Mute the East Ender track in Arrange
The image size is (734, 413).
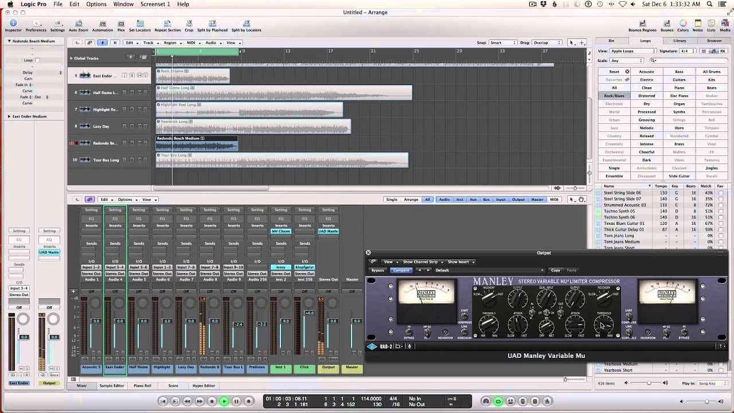click(139, 76)
